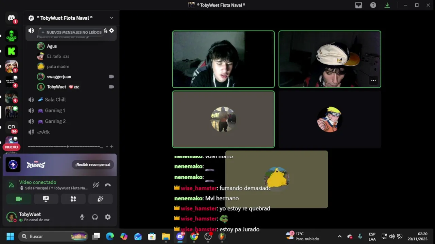Click the green download update icon
Viewport: 435px width, 244px height.
click(387, 5)
